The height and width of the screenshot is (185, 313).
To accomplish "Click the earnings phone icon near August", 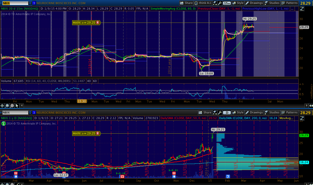I will [x=122, y=176].
